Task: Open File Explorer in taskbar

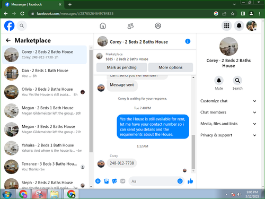Action: (55, 194)
